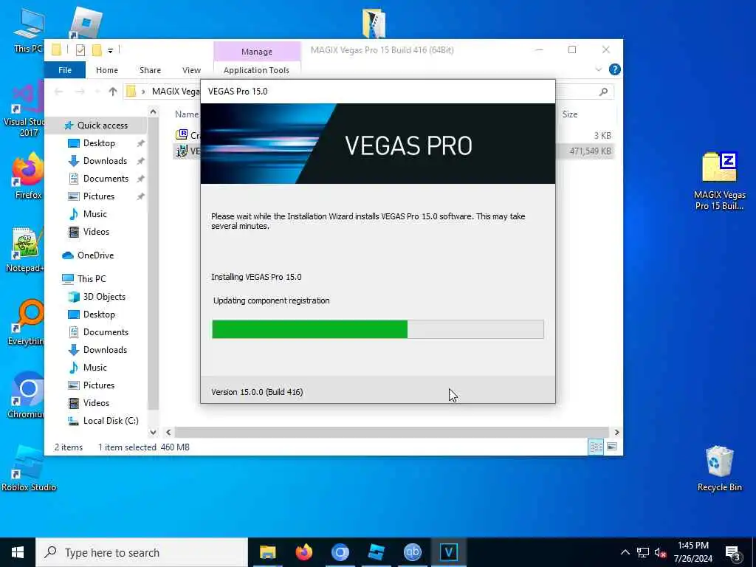The image size is (756, 567).
Task: Open the Manage contextual tab
Action: click(256, 51)
